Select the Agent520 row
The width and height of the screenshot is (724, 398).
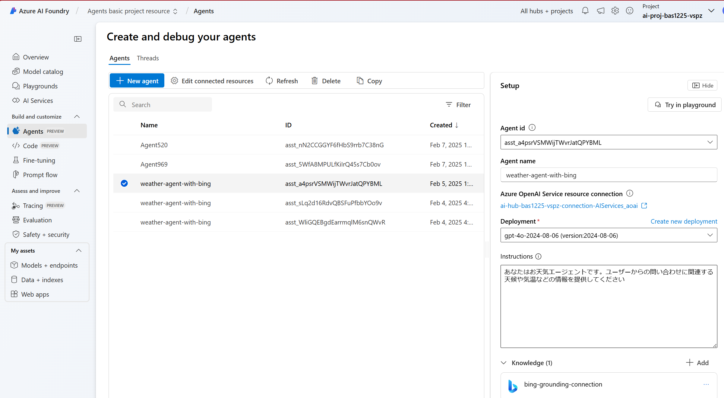299,145
